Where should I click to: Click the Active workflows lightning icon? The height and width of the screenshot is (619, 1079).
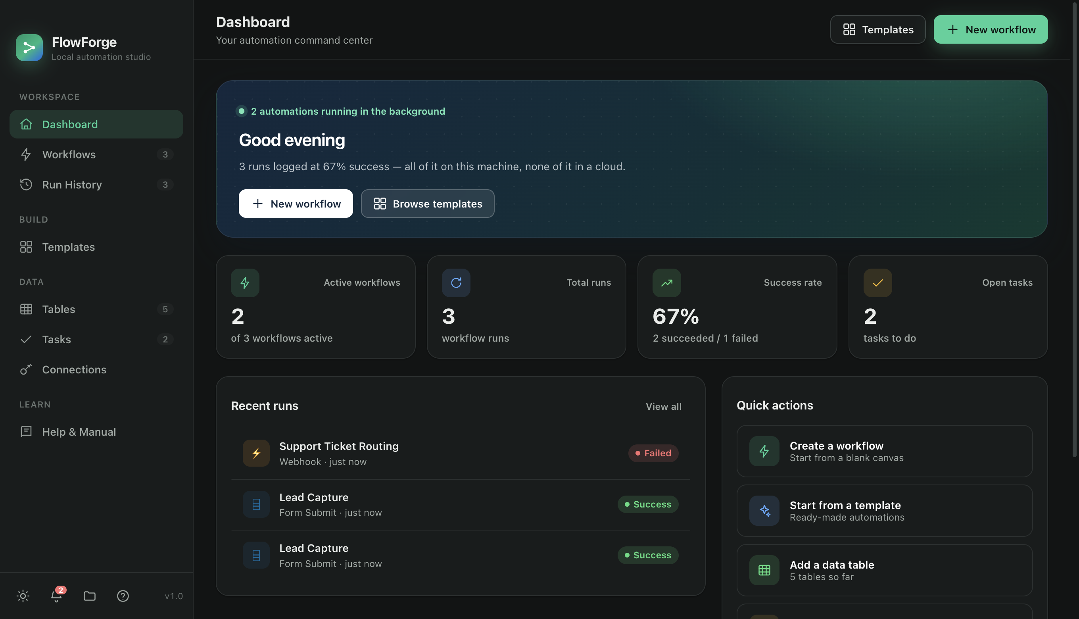(245, 283)
